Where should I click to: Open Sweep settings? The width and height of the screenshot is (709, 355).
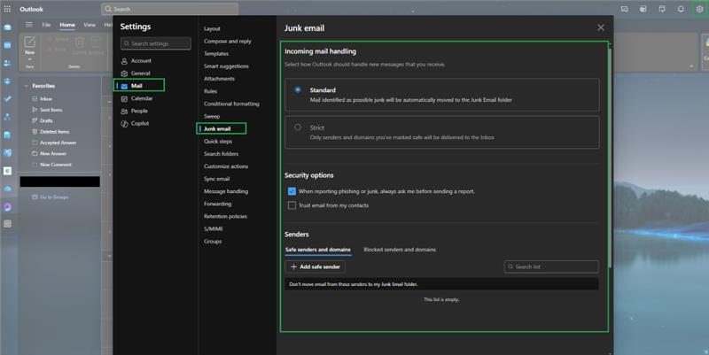coord(212,117)
